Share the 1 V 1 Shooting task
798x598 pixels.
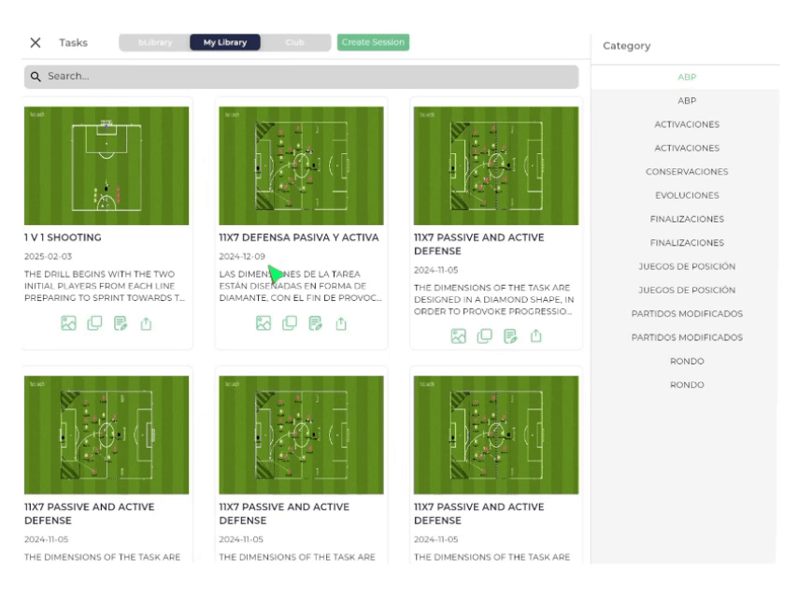pos(147,323)
